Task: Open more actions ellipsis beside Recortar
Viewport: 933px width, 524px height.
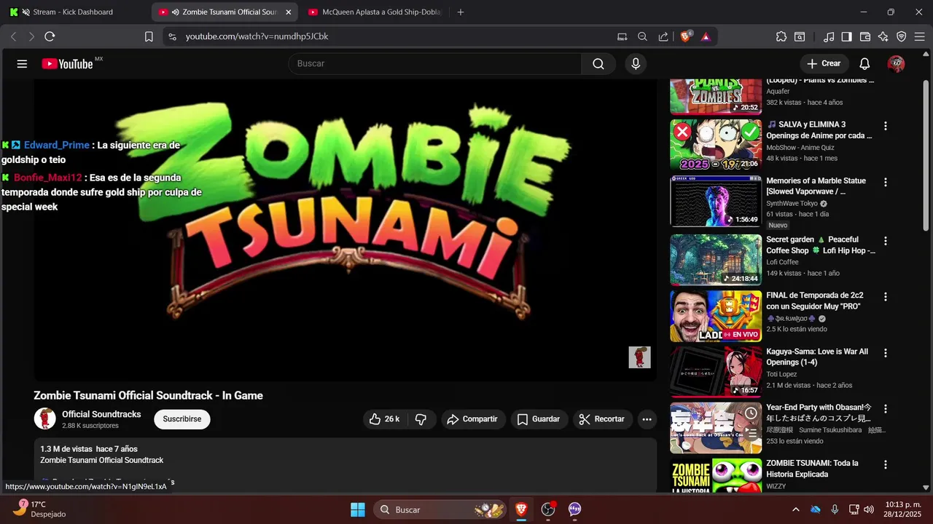Action: point(647,419)
